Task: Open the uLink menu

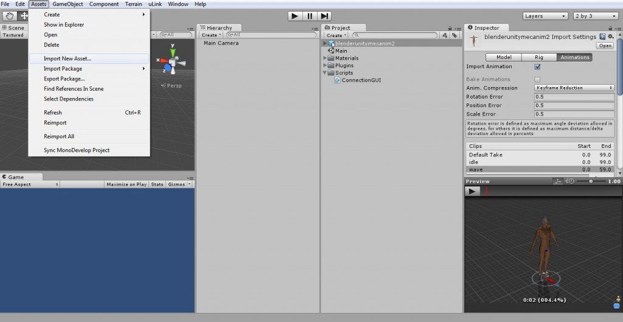Action: (x=155, y=4)
